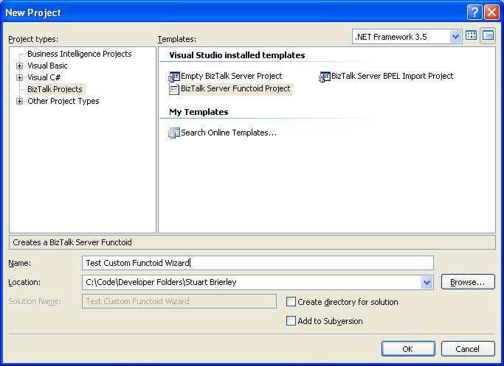This screenshot has width=504, height=366.
Task: Click the Location path text field
Action: [252, 282]
